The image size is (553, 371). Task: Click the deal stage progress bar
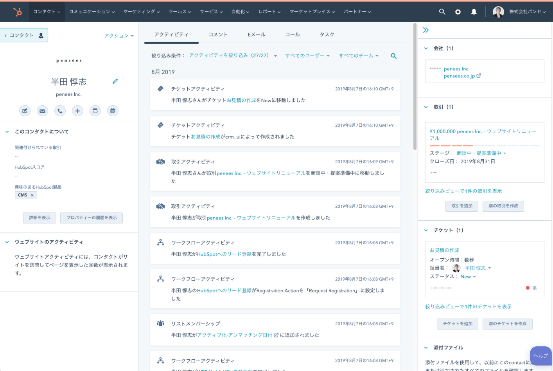pyautogui.click(x=484, y=146)
